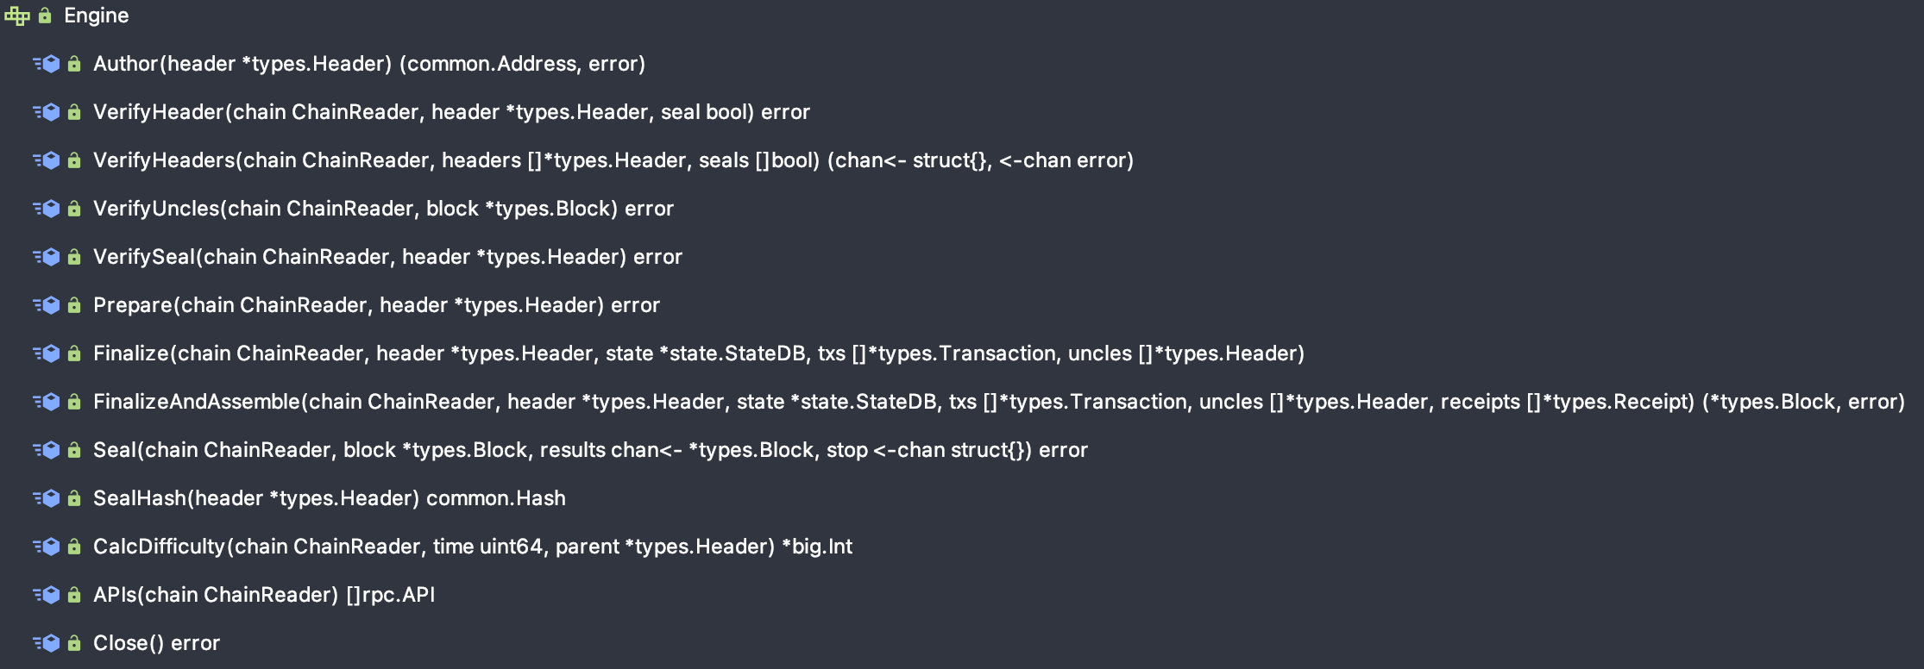Select the Finalize method entry

pos(699,353)
